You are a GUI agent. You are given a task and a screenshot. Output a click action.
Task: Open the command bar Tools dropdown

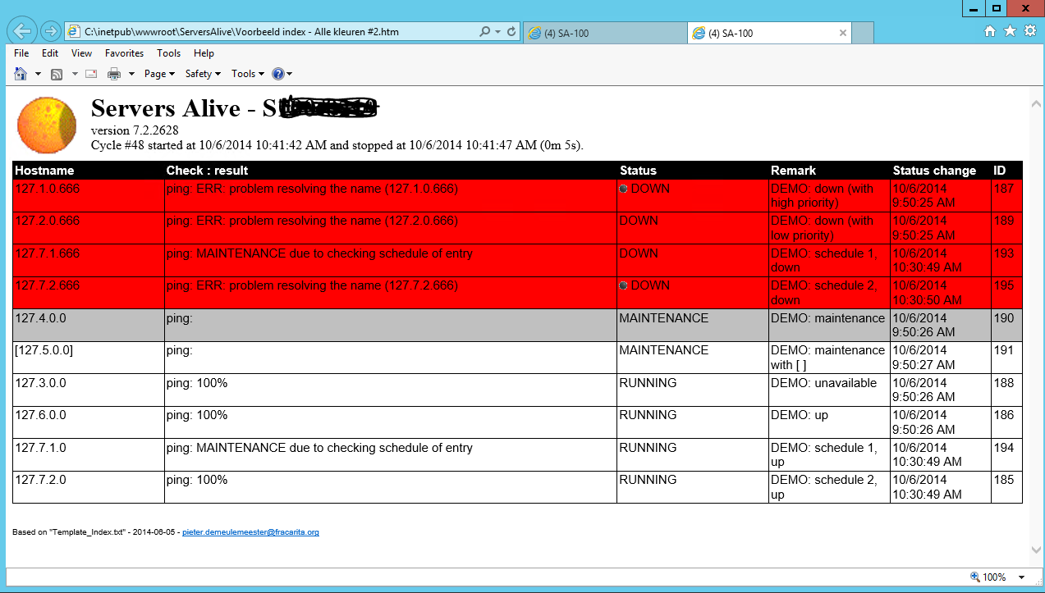[247, 74]
